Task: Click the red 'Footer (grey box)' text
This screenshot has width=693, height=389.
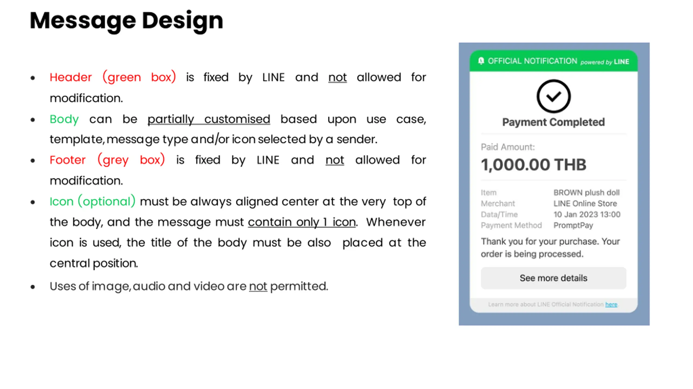Action: point(107,160)
